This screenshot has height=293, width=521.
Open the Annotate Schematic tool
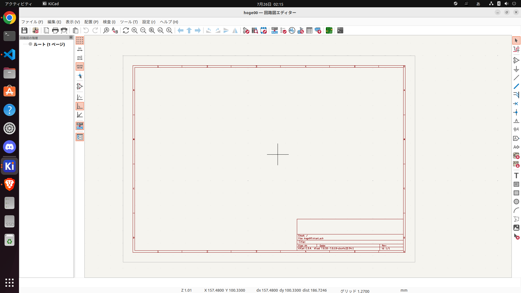pos(274,30)
